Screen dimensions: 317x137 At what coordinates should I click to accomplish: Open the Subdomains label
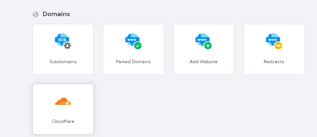(x=63, y=62)
